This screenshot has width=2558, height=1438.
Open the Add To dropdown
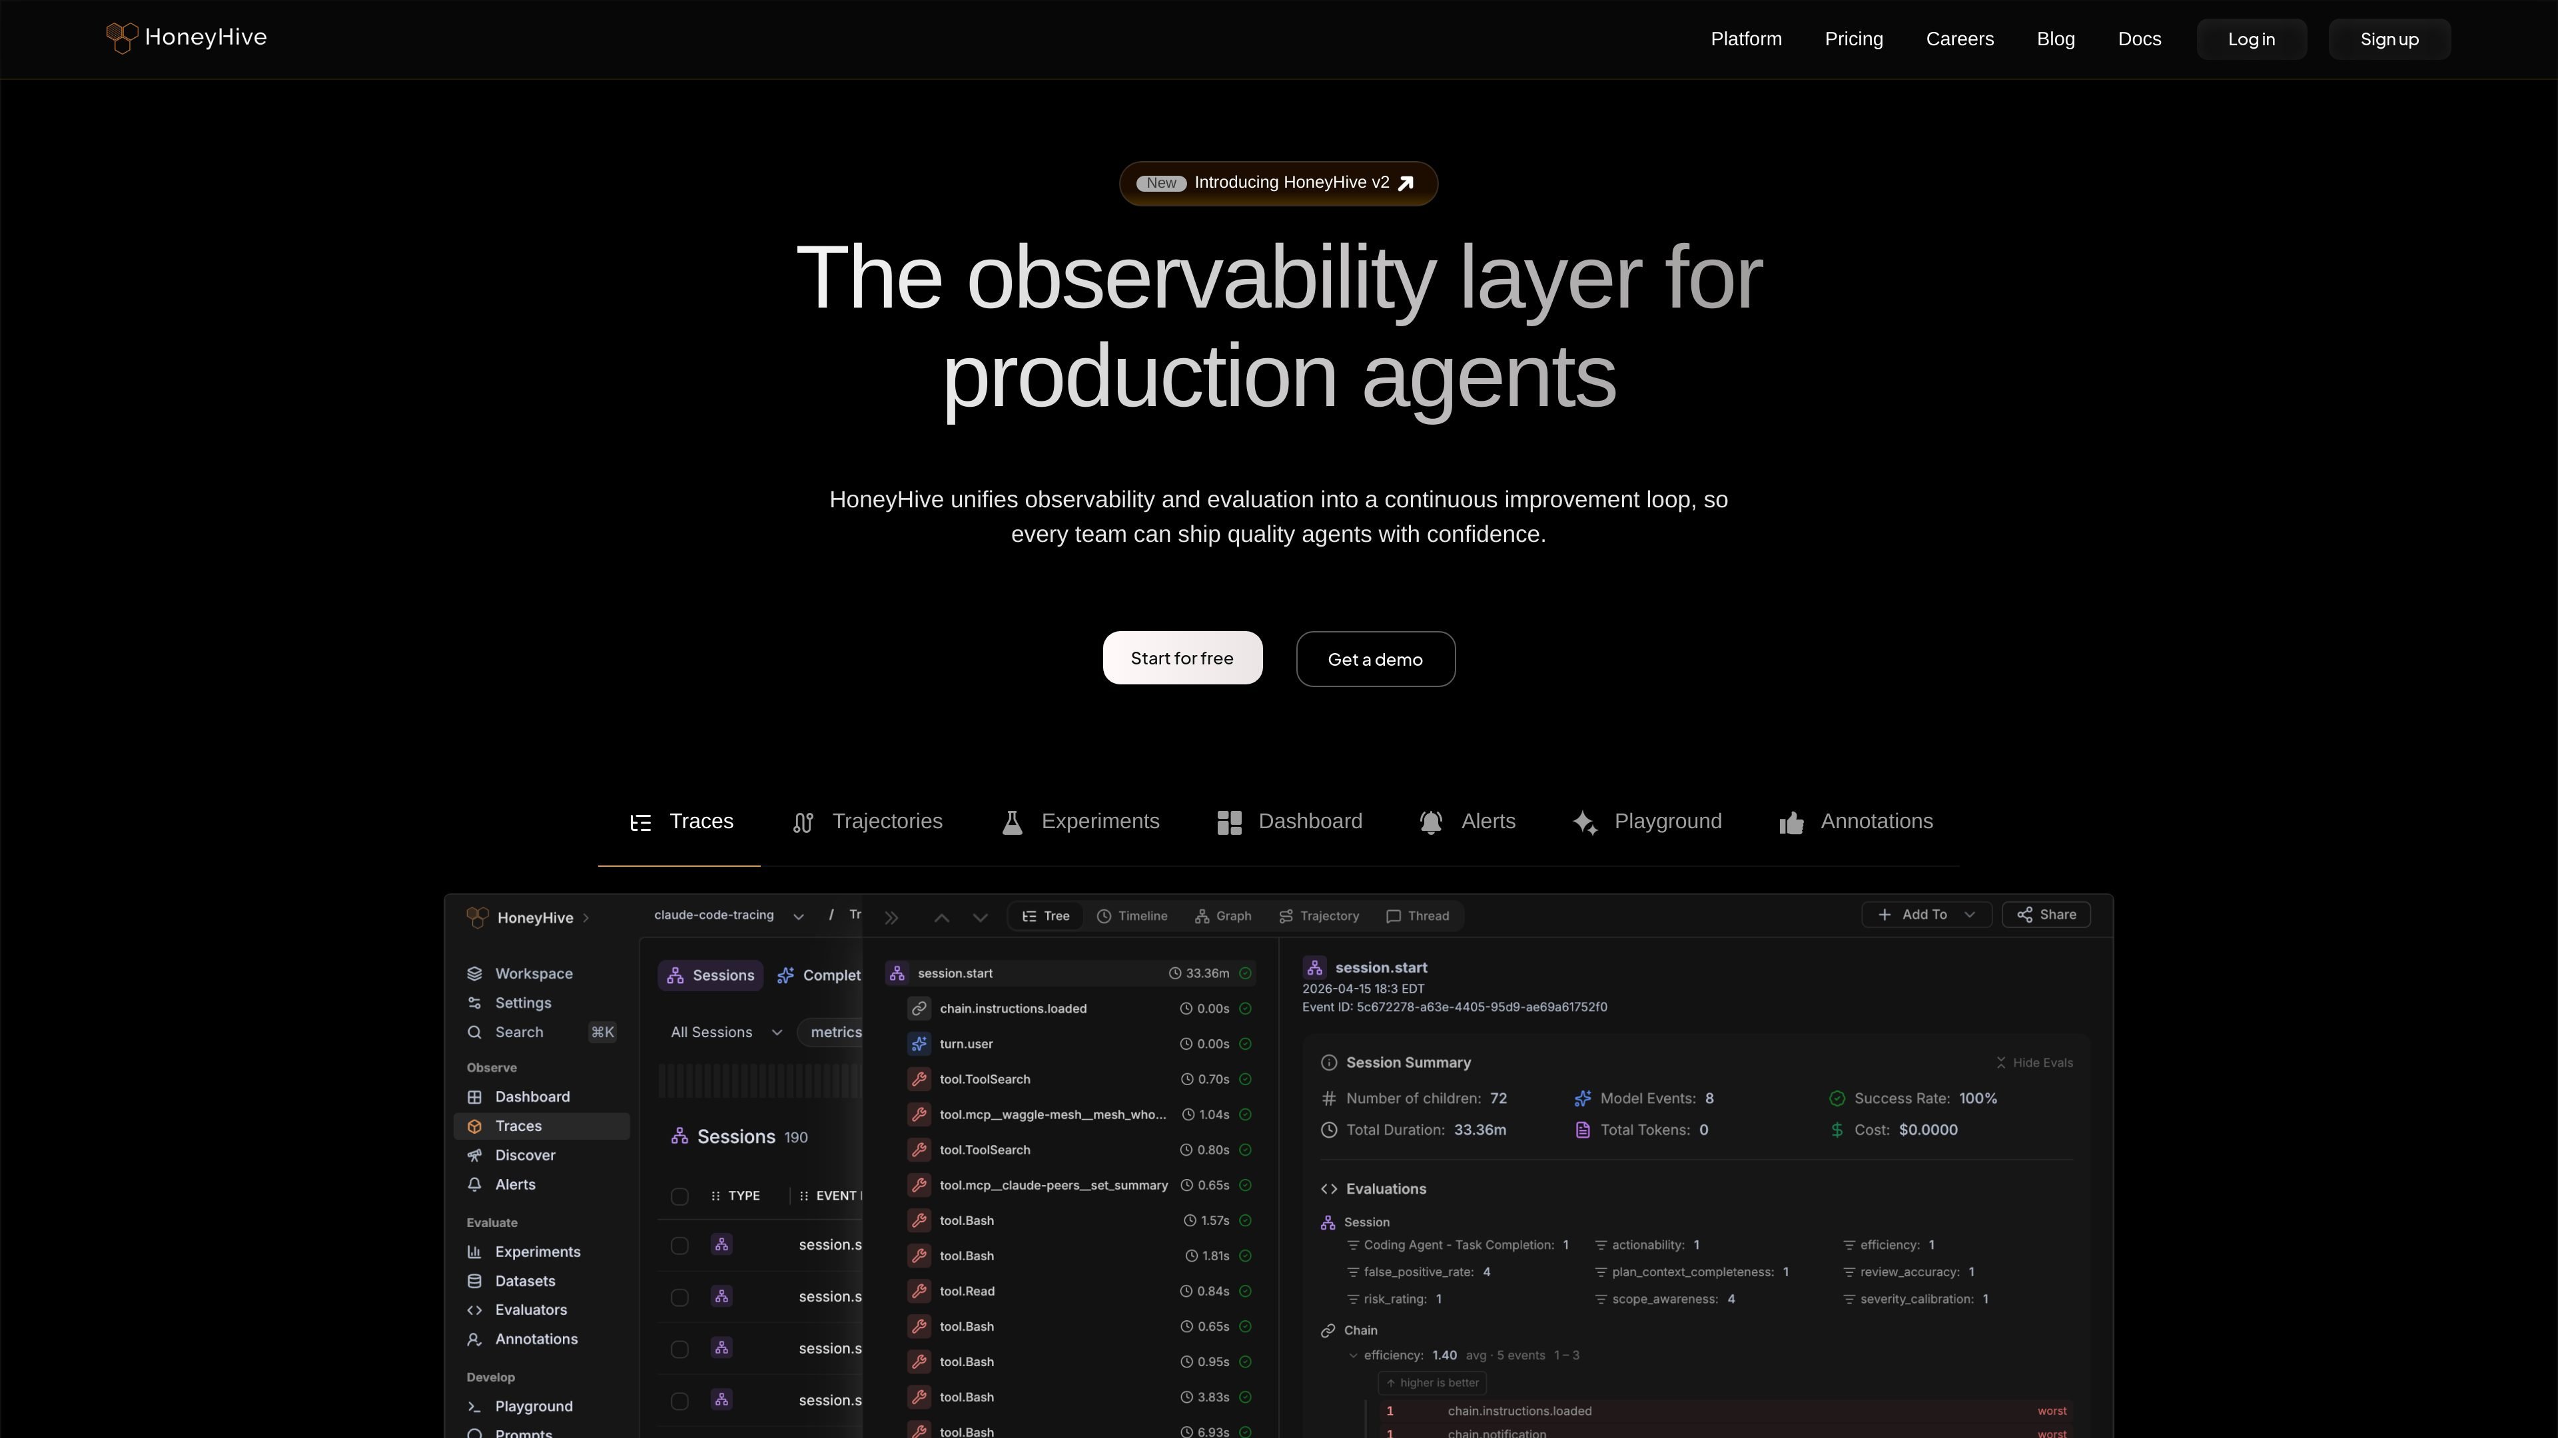coord(1926,915)
